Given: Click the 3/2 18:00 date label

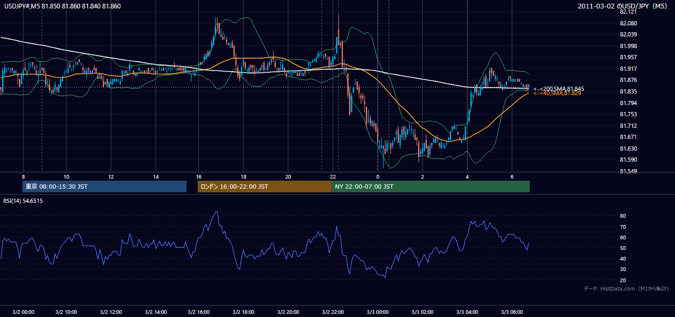Looking at the screenshot, I should tap(244, 312).
